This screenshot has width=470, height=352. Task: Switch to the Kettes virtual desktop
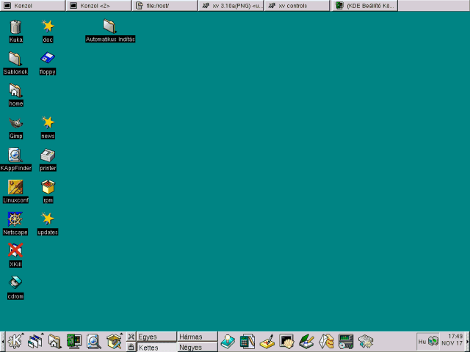click(x=156, y=347)
